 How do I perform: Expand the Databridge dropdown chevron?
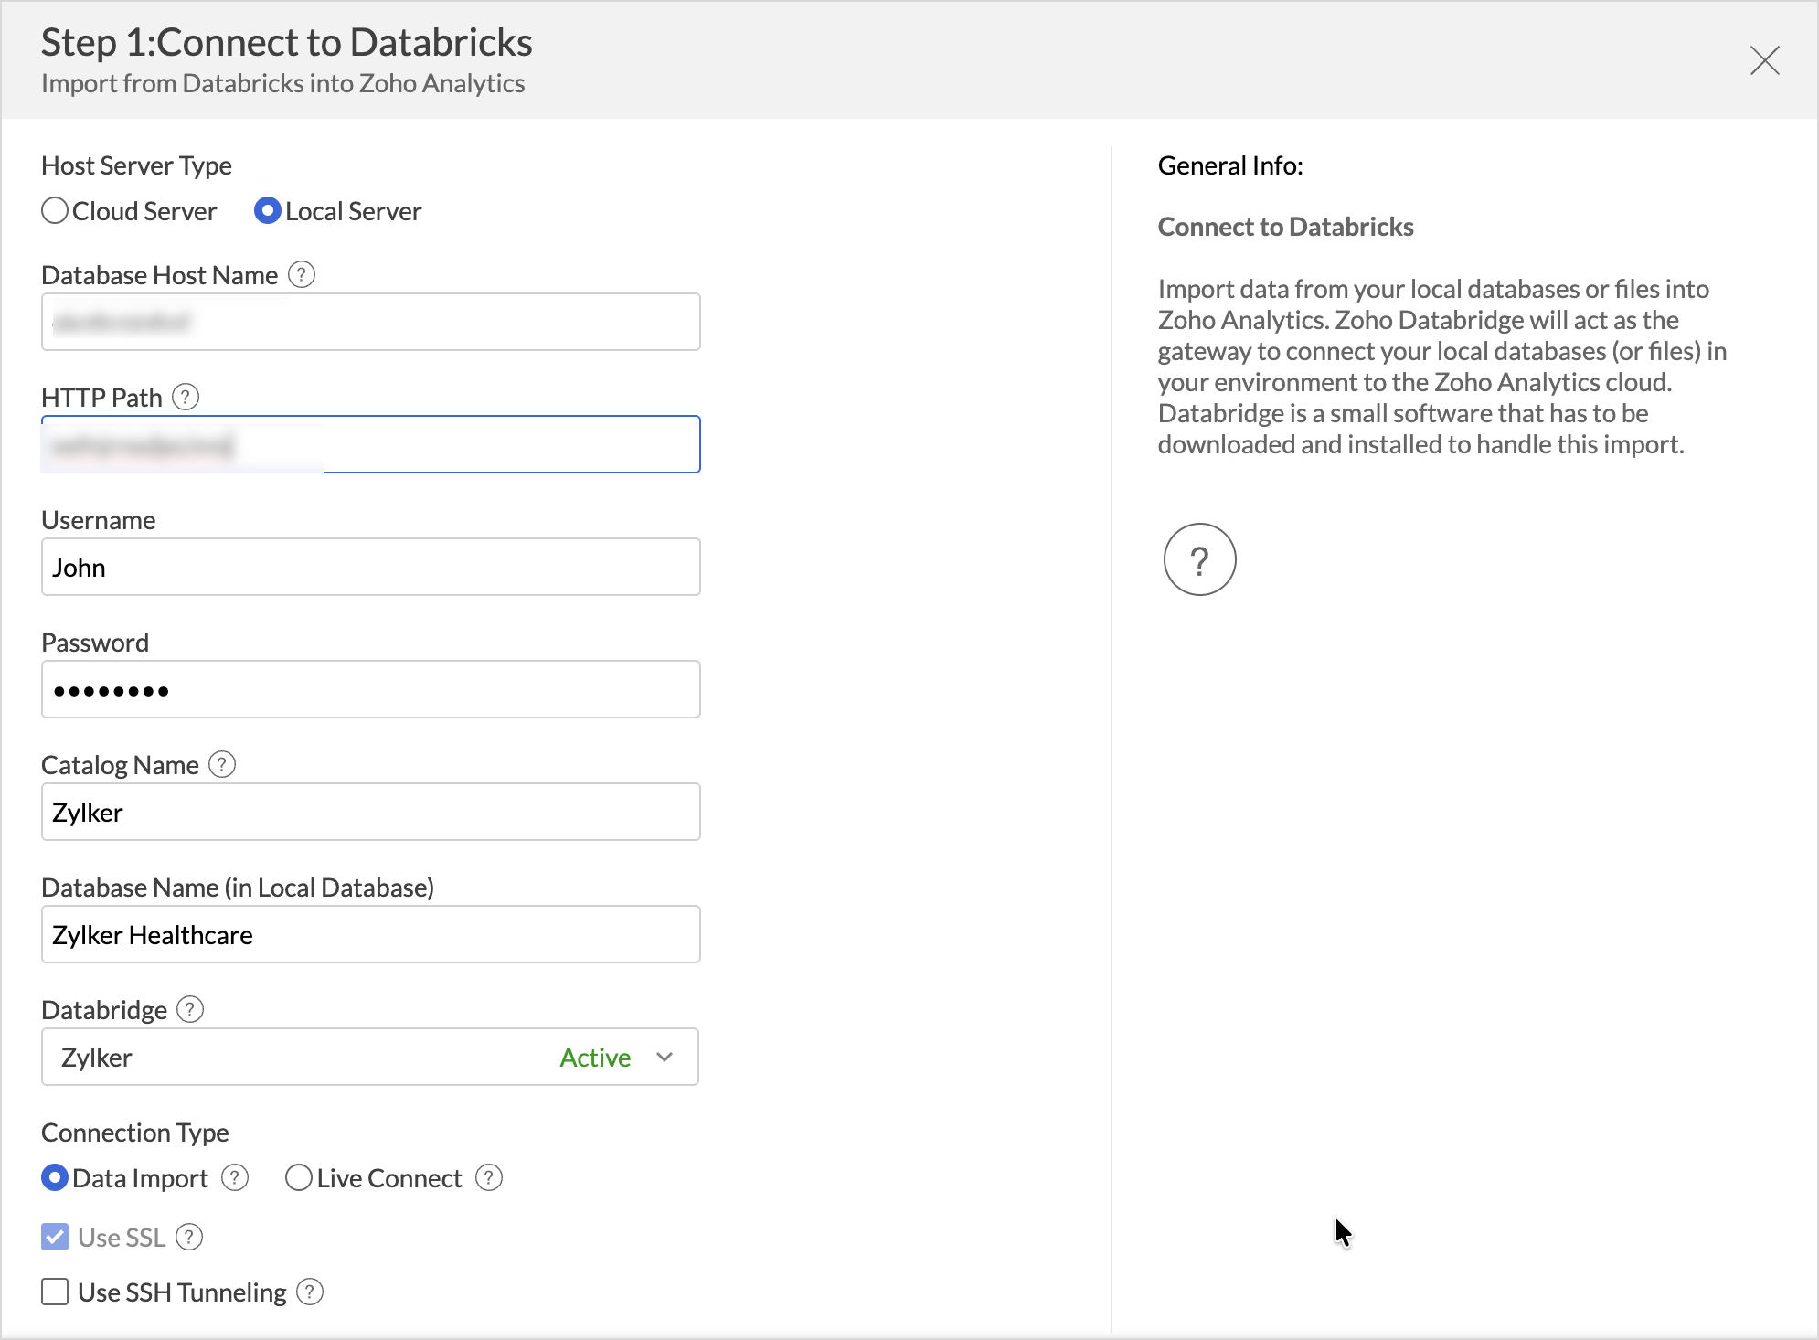click(665, 1057)
